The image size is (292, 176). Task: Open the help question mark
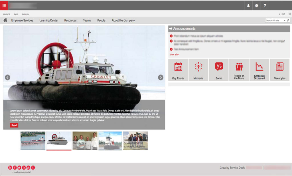[x=265, y=6]
